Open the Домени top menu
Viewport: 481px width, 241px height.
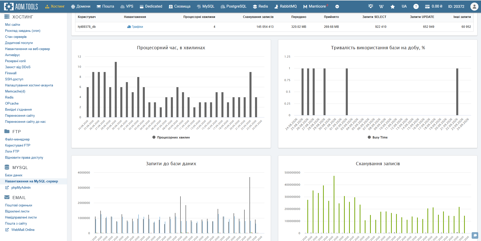click(81, 6)
